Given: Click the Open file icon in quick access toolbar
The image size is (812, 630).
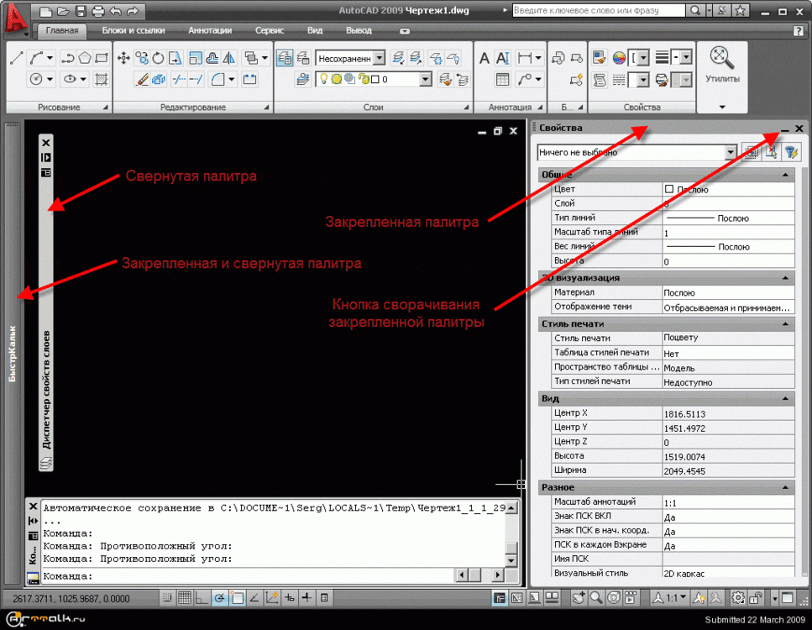Looking at the screenshot, I should point(63,11).
